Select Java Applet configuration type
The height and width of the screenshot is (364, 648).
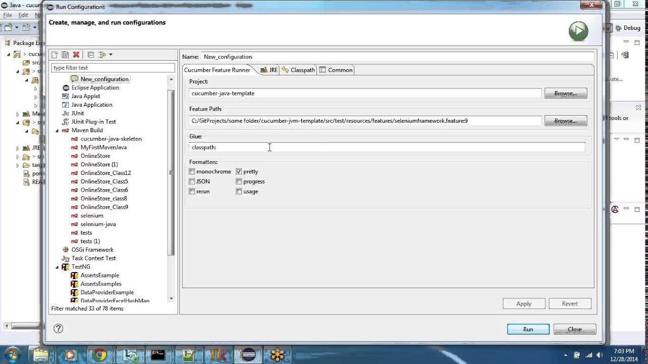86,96
